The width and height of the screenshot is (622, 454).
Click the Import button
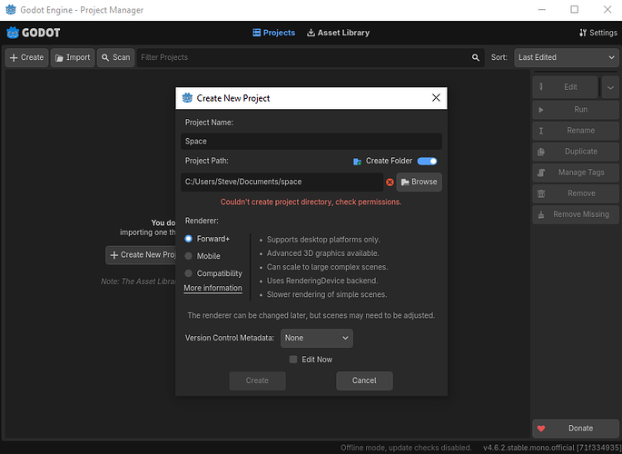pyautogui.click(x=73, y=57)
